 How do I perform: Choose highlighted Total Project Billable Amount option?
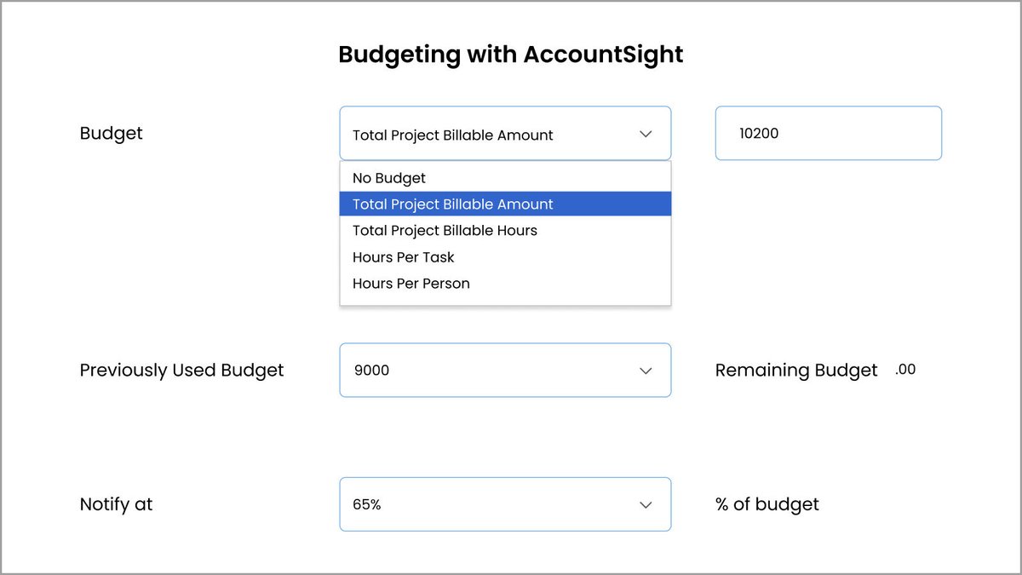[x=505, y=204]
